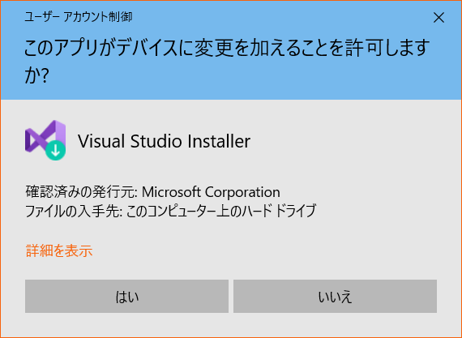Select the Microsoft Corporation publisher name
Image resolution: width=462 pixels, height=338 pixels.
pyautogui.click(x=211, y=192)
